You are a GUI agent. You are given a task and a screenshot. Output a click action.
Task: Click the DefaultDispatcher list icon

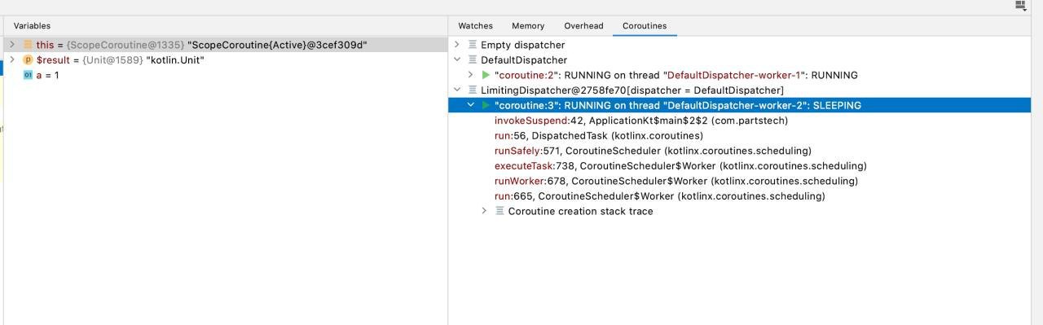pyautogui.click(x=472, y=60)
